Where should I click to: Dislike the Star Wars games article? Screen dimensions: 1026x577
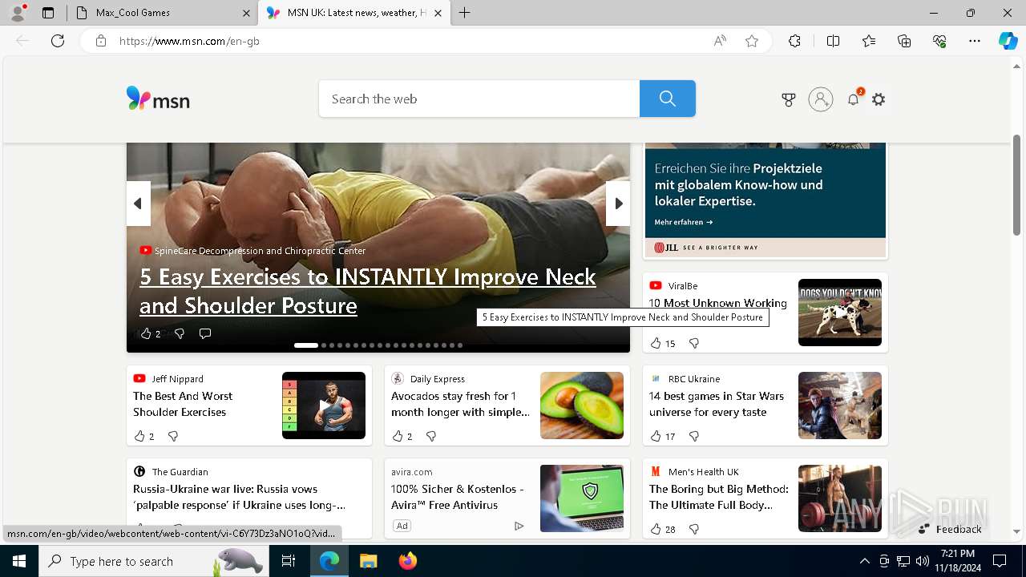tap(694, 436)
